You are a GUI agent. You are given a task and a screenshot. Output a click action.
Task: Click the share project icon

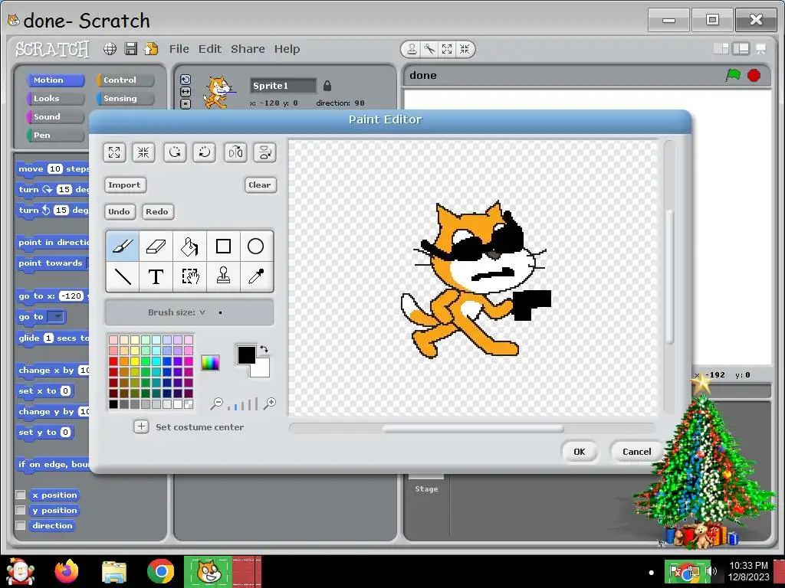(x=151, y=48)
